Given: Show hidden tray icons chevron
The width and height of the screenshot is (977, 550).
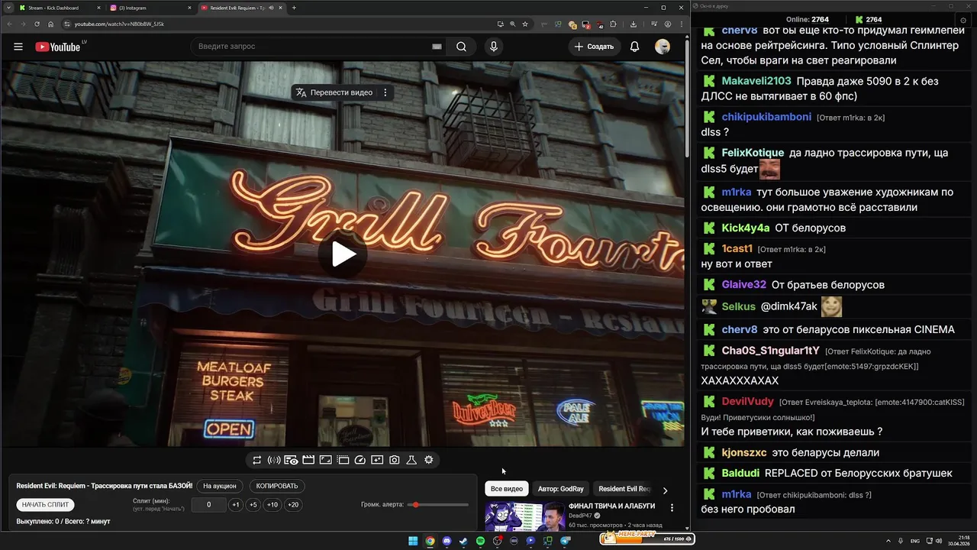Looking at the screenshot, I should 888,541.
